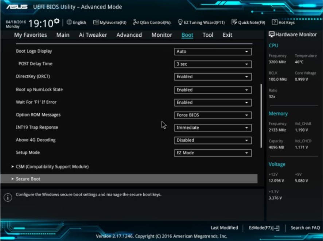Open the DirectKey (DRCT) dropdown
Viewport: 323px width, 241px height.
[x=213, y=77]
